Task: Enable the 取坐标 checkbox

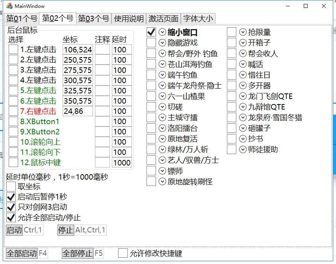Action: [x=11, y=186]
